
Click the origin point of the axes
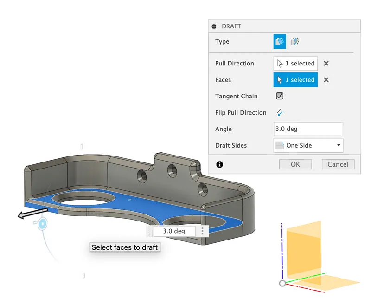point(282,283)
